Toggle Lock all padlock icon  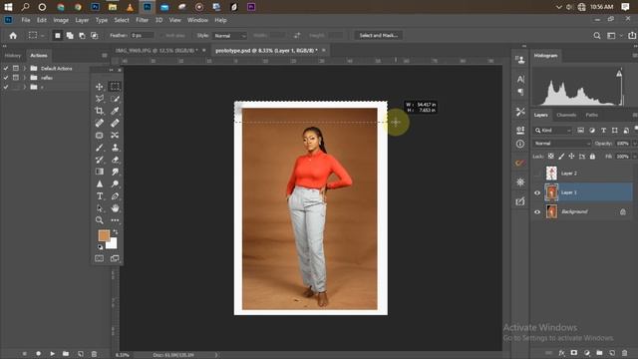[x=592, y=157]
